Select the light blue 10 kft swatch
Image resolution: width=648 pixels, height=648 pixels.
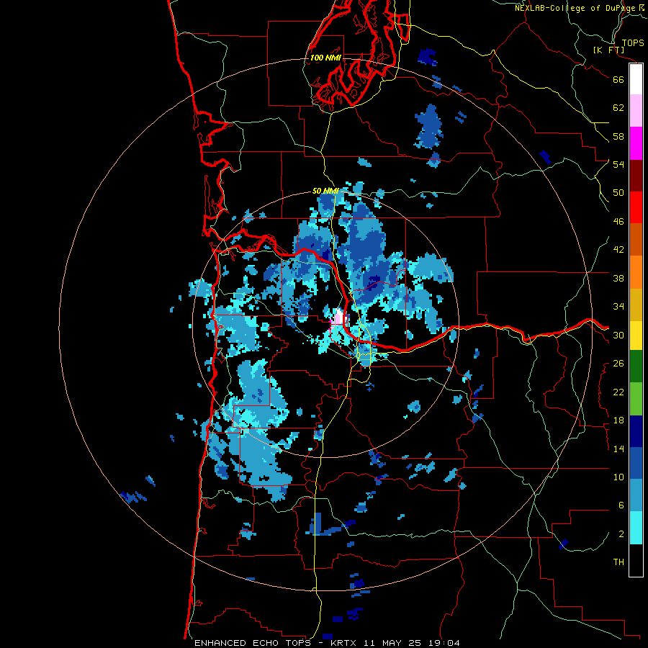636,495
